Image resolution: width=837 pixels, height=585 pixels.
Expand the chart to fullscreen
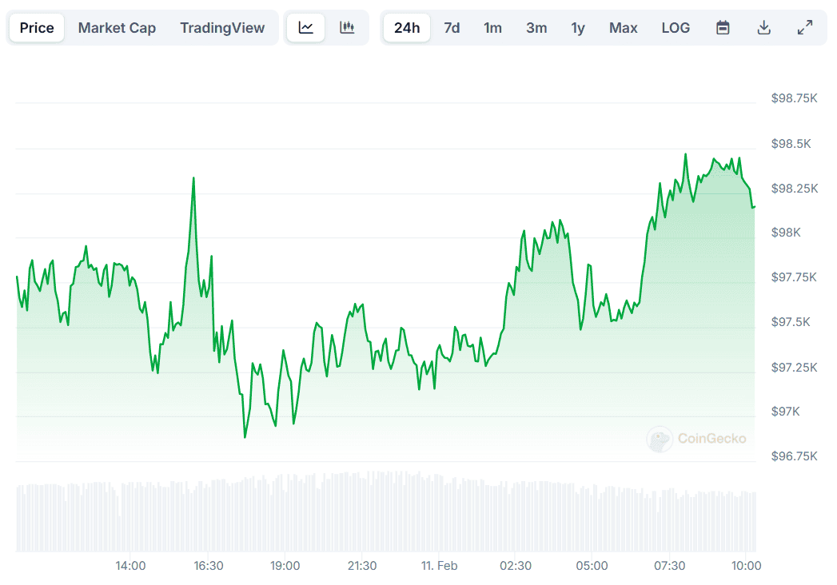click(x=805, y=28)
